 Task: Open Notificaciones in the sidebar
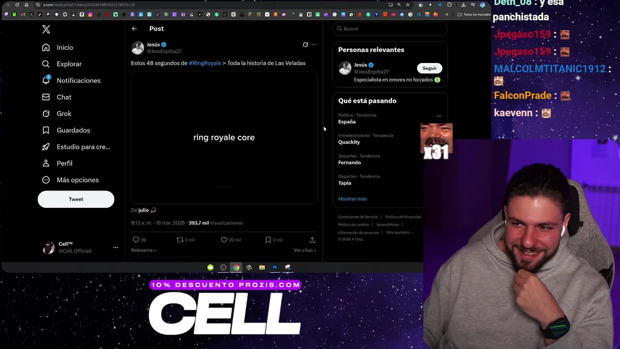click(71, 80)
